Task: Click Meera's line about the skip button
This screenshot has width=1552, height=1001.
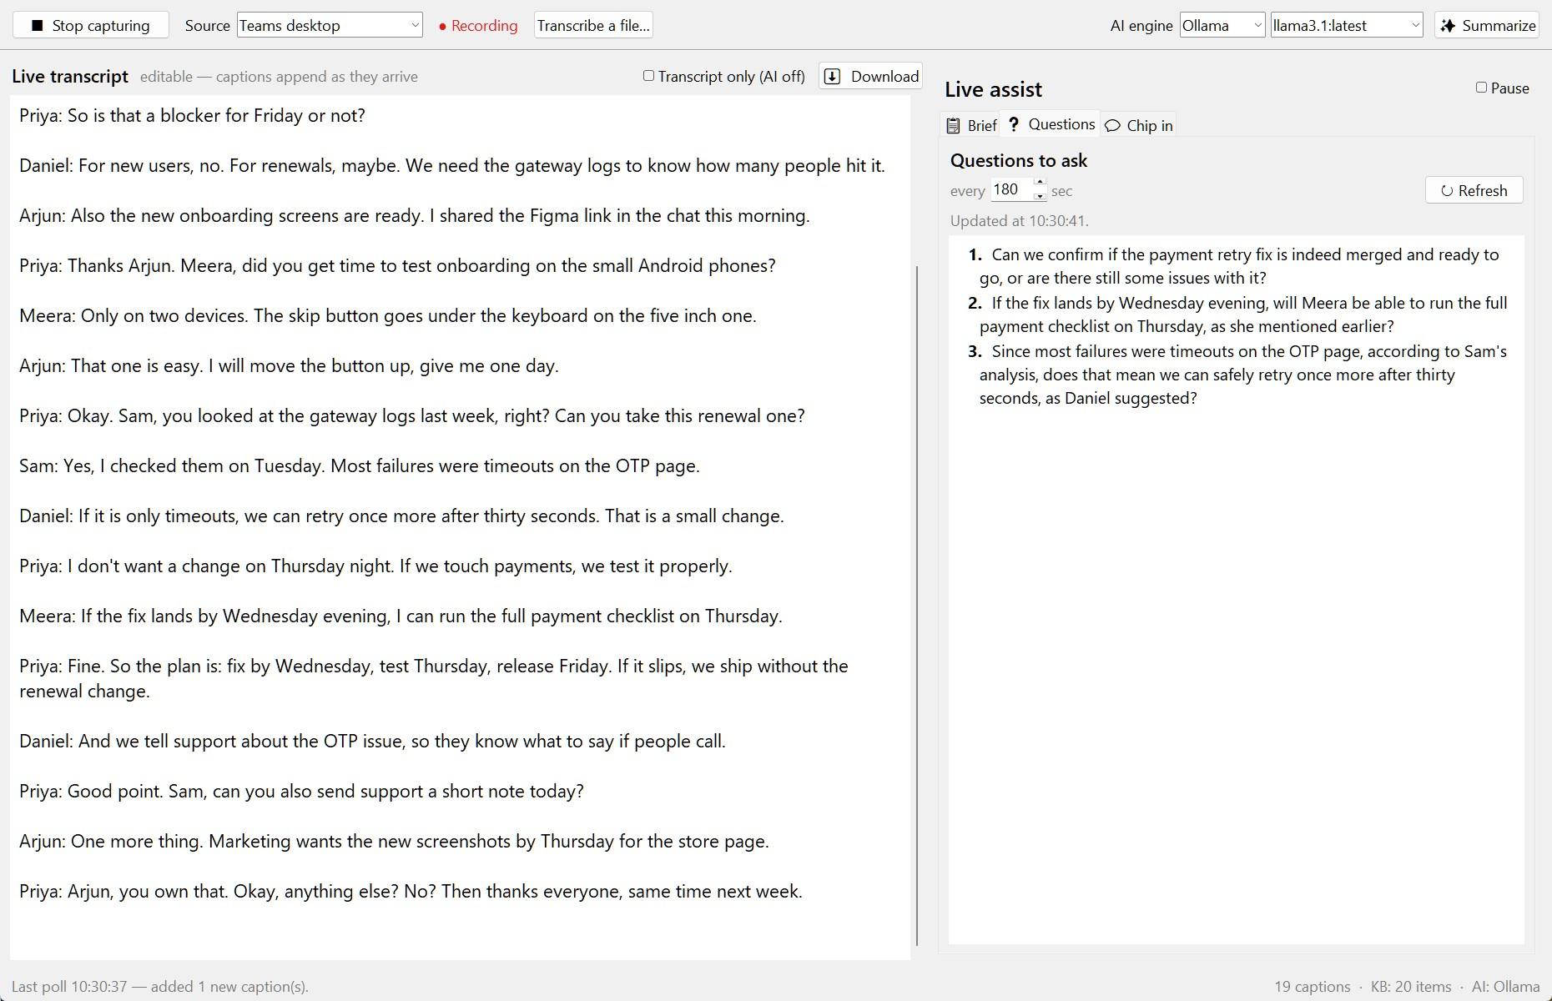Action: tap(388, 315)
